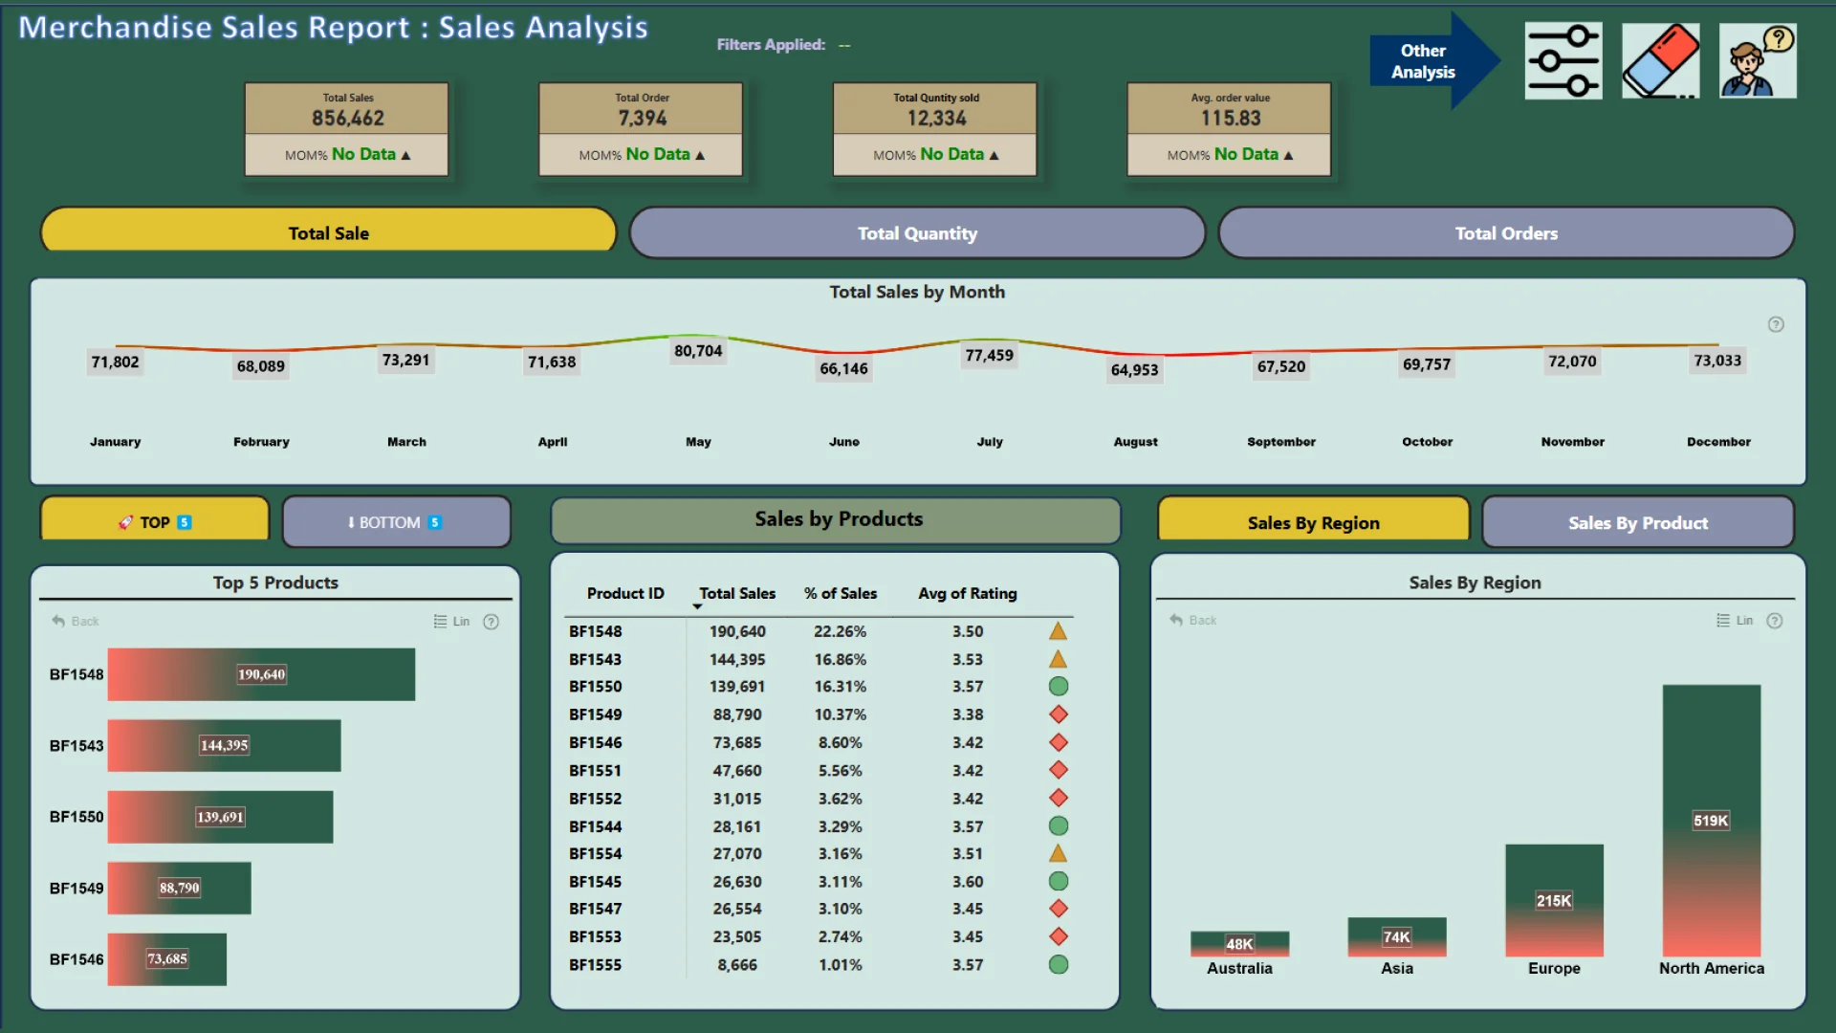Click the green circle indicator for BF1544
The height and width of the screenshot is (1033, 1836).
[x=1058, y=825]
